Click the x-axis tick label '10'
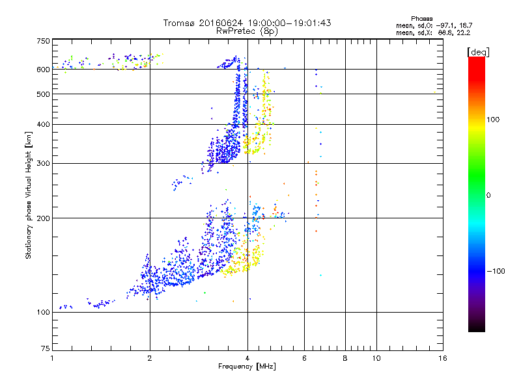 tap(376, 358)
